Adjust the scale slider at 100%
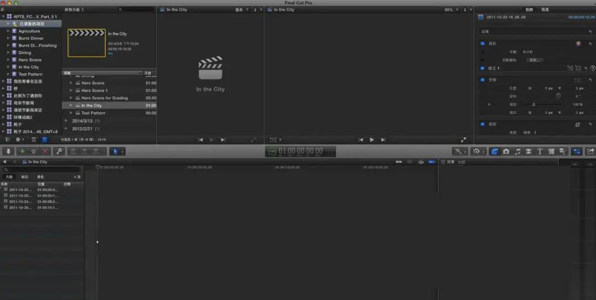This screenshot has width=596, height=300. [x=534, y=104]
